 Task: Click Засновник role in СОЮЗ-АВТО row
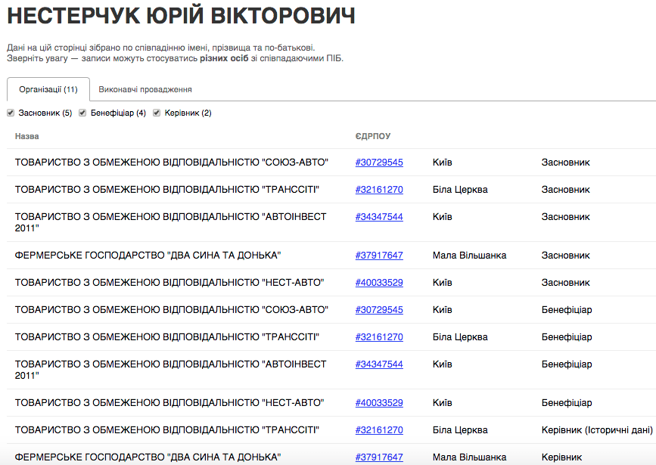click(x=565, y=163)
